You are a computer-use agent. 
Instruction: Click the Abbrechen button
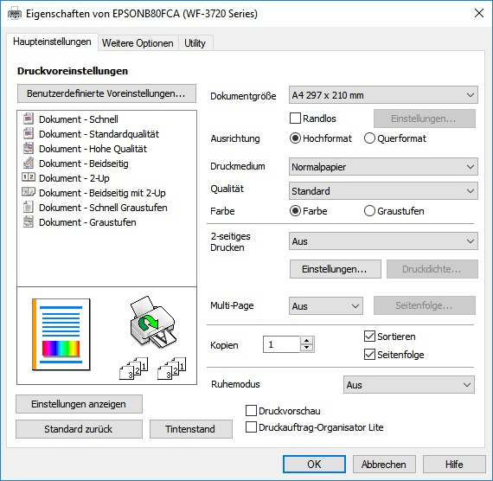(x=384, y=464)
